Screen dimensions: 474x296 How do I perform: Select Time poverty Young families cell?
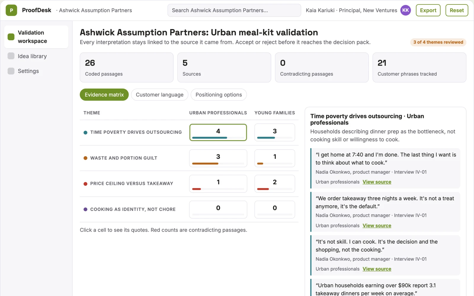[275, 132]
